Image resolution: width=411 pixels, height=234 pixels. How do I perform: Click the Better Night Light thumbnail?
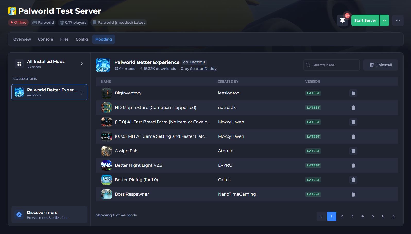[x=107, y=165]
